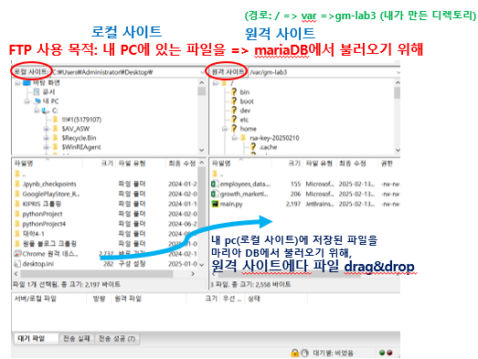Click the folder icon of $Recycle.Bin
The image size is (478, 359).
tap(55, 138)
